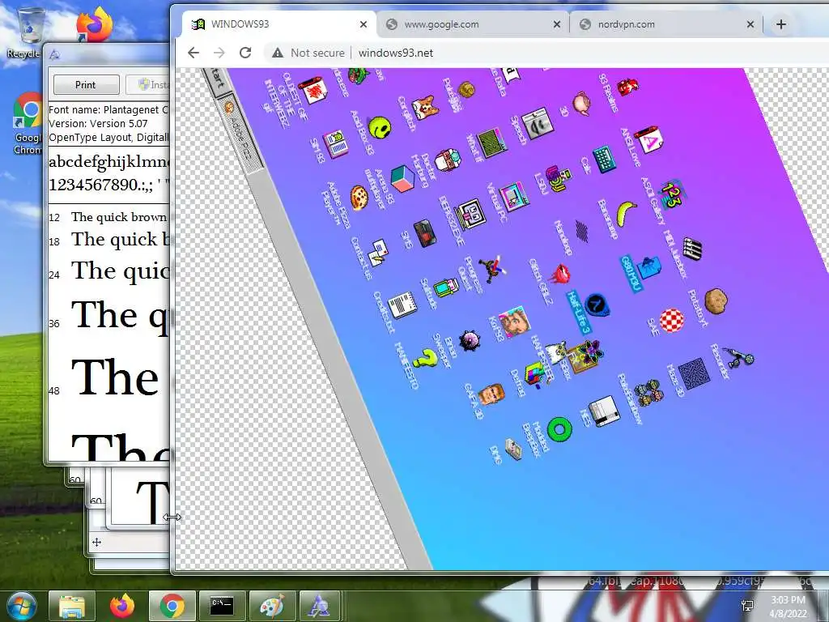
Task: Open the 93 Realms icon
Action: point(627,85)
